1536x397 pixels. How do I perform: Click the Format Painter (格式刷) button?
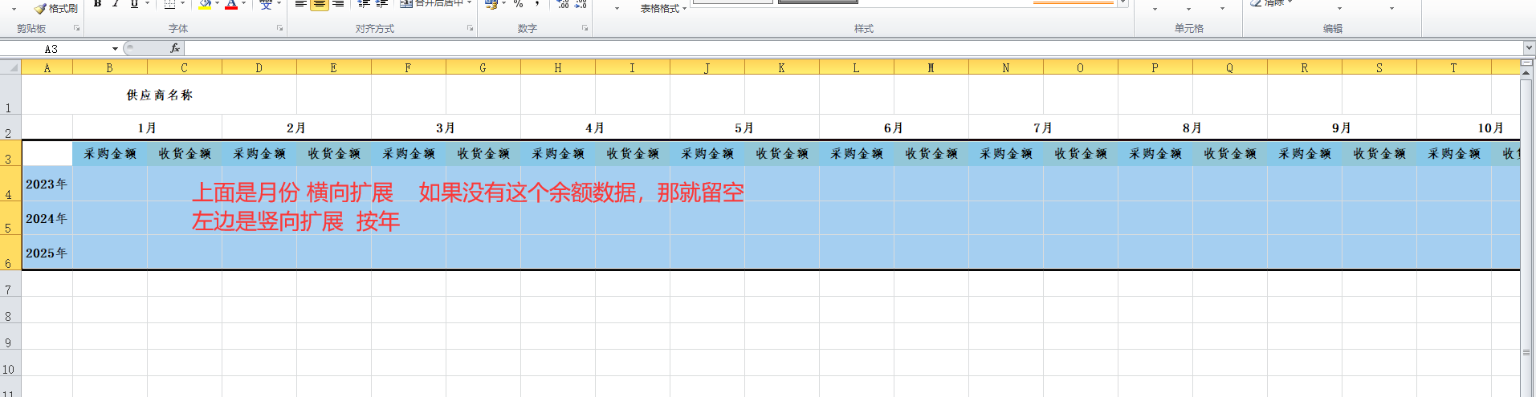56,8
